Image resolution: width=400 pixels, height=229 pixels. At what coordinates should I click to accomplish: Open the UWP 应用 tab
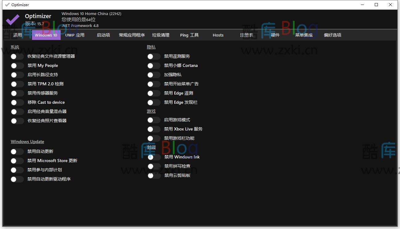75,35
